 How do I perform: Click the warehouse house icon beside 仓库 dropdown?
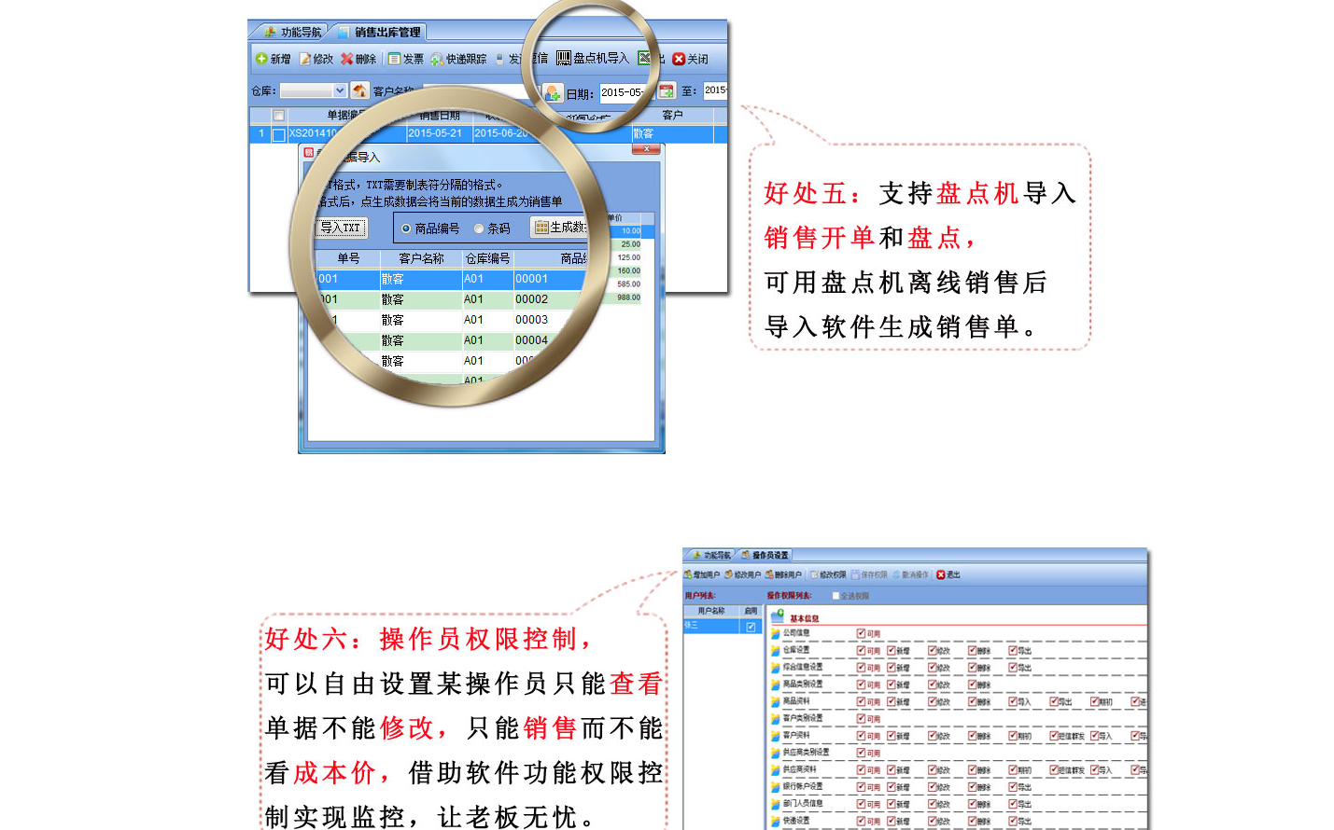click(359, 90)
